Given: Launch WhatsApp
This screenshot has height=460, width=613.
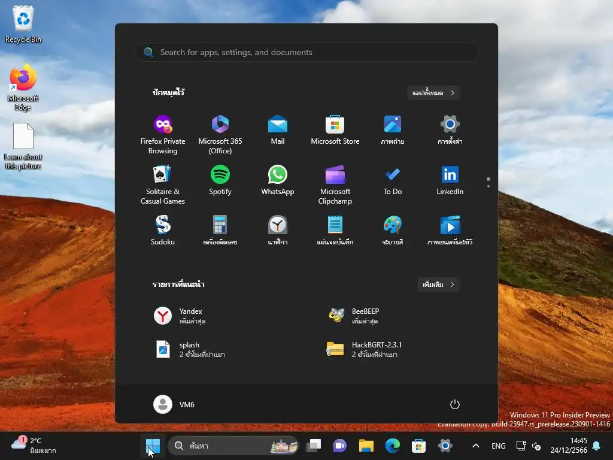Looking at the screenshot, I should (278, 181).
